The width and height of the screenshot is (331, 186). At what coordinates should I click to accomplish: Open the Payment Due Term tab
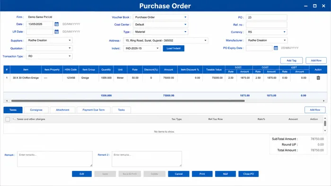pos(94,110)
